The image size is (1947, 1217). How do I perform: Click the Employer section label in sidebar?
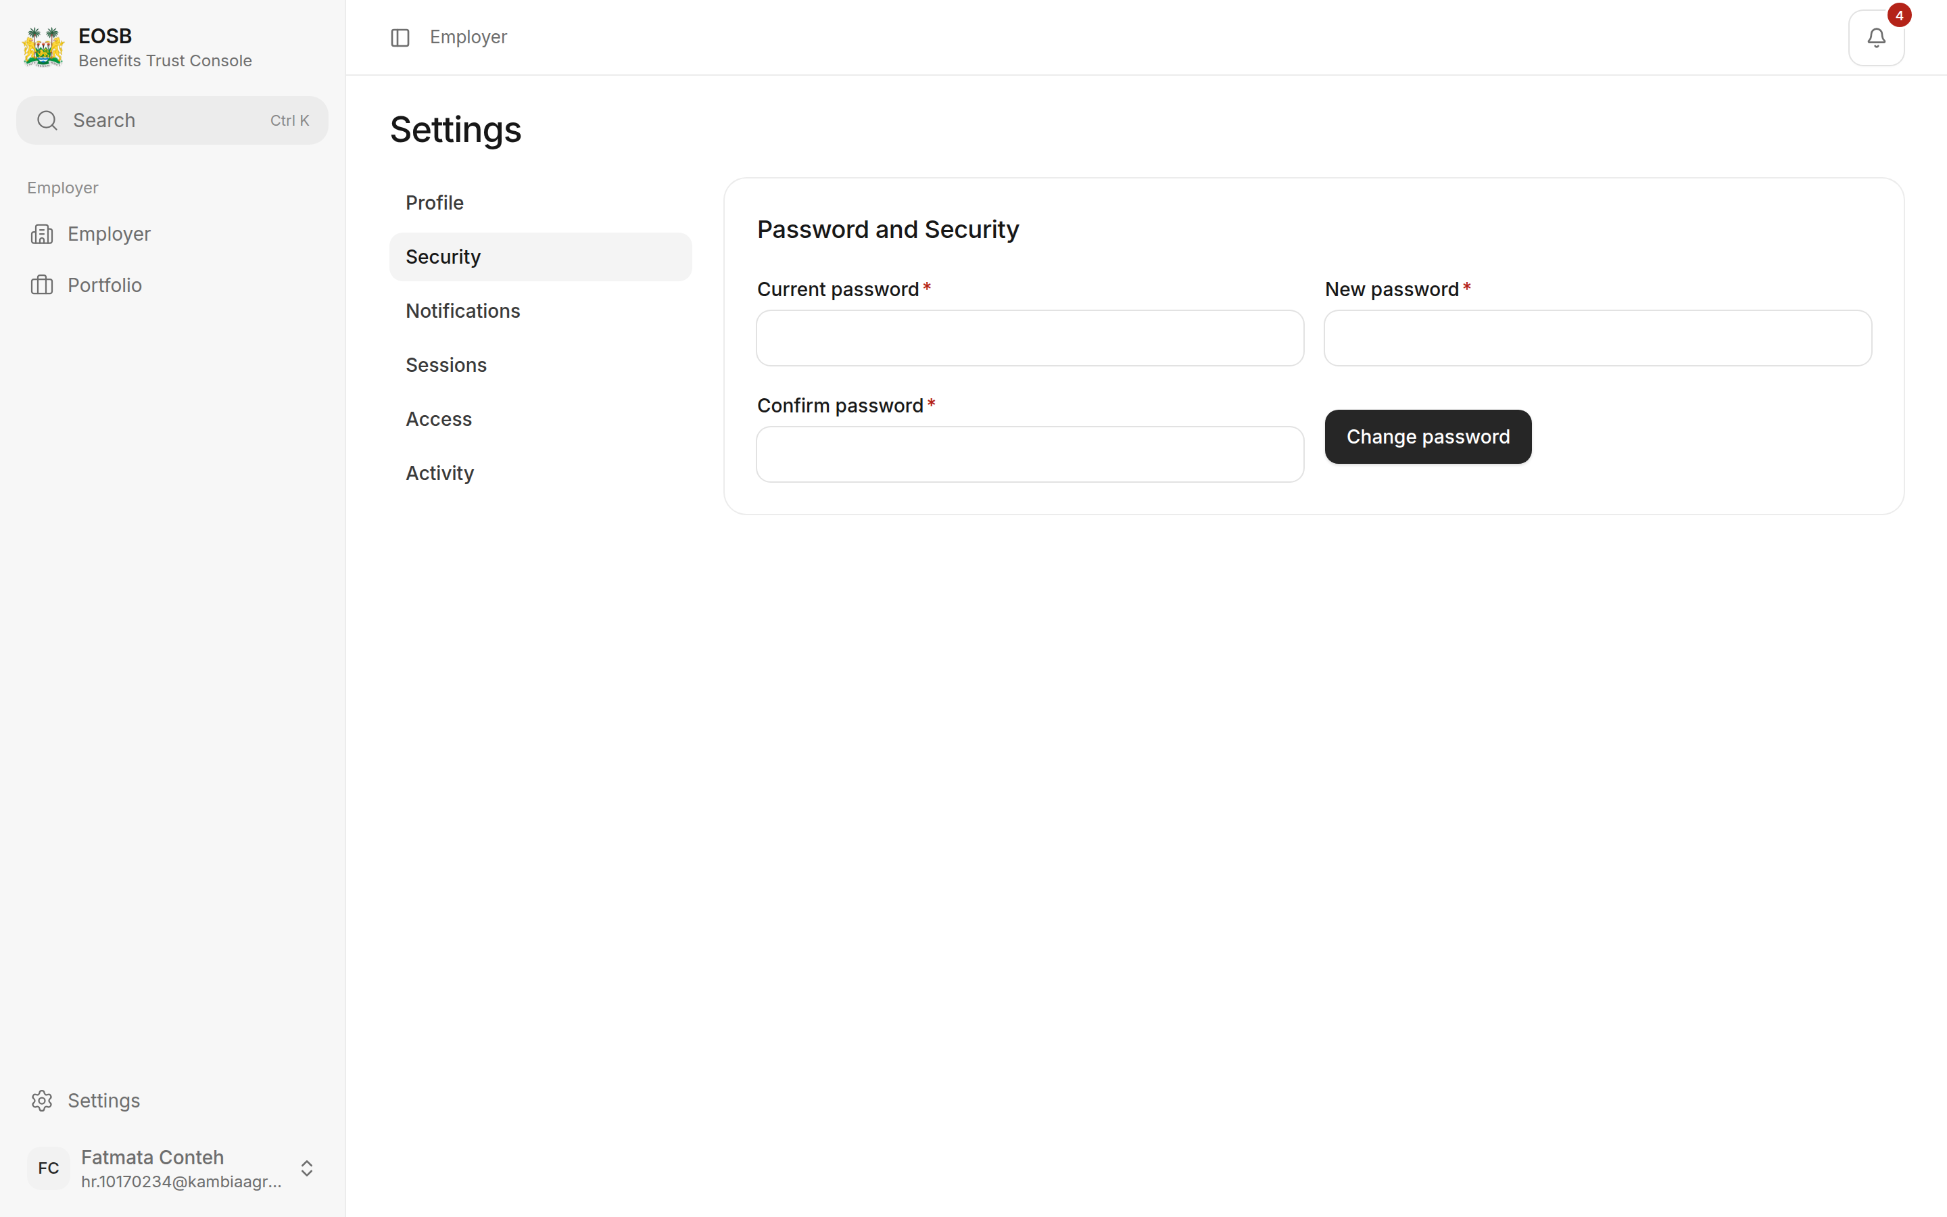pos(63,189)
